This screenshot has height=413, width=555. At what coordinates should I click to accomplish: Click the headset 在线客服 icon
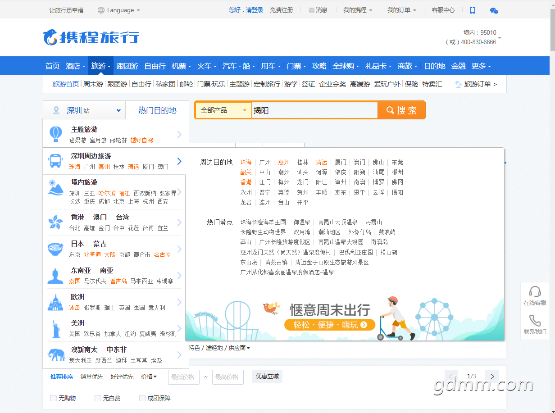(x=535, y=291)
